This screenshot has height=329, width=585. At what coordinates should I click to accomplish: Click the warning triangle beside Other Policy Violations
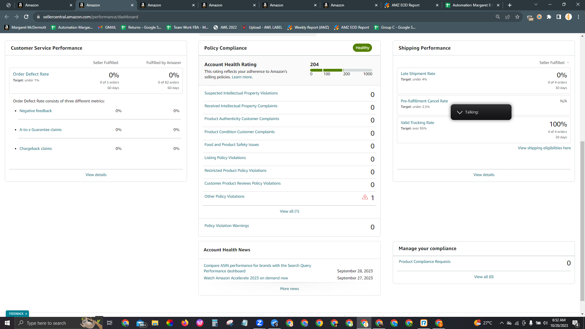(365, 197)
